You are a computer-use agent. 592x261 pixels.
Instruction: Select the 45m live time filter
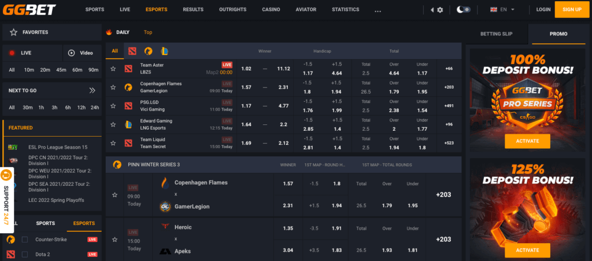(61, 70)
